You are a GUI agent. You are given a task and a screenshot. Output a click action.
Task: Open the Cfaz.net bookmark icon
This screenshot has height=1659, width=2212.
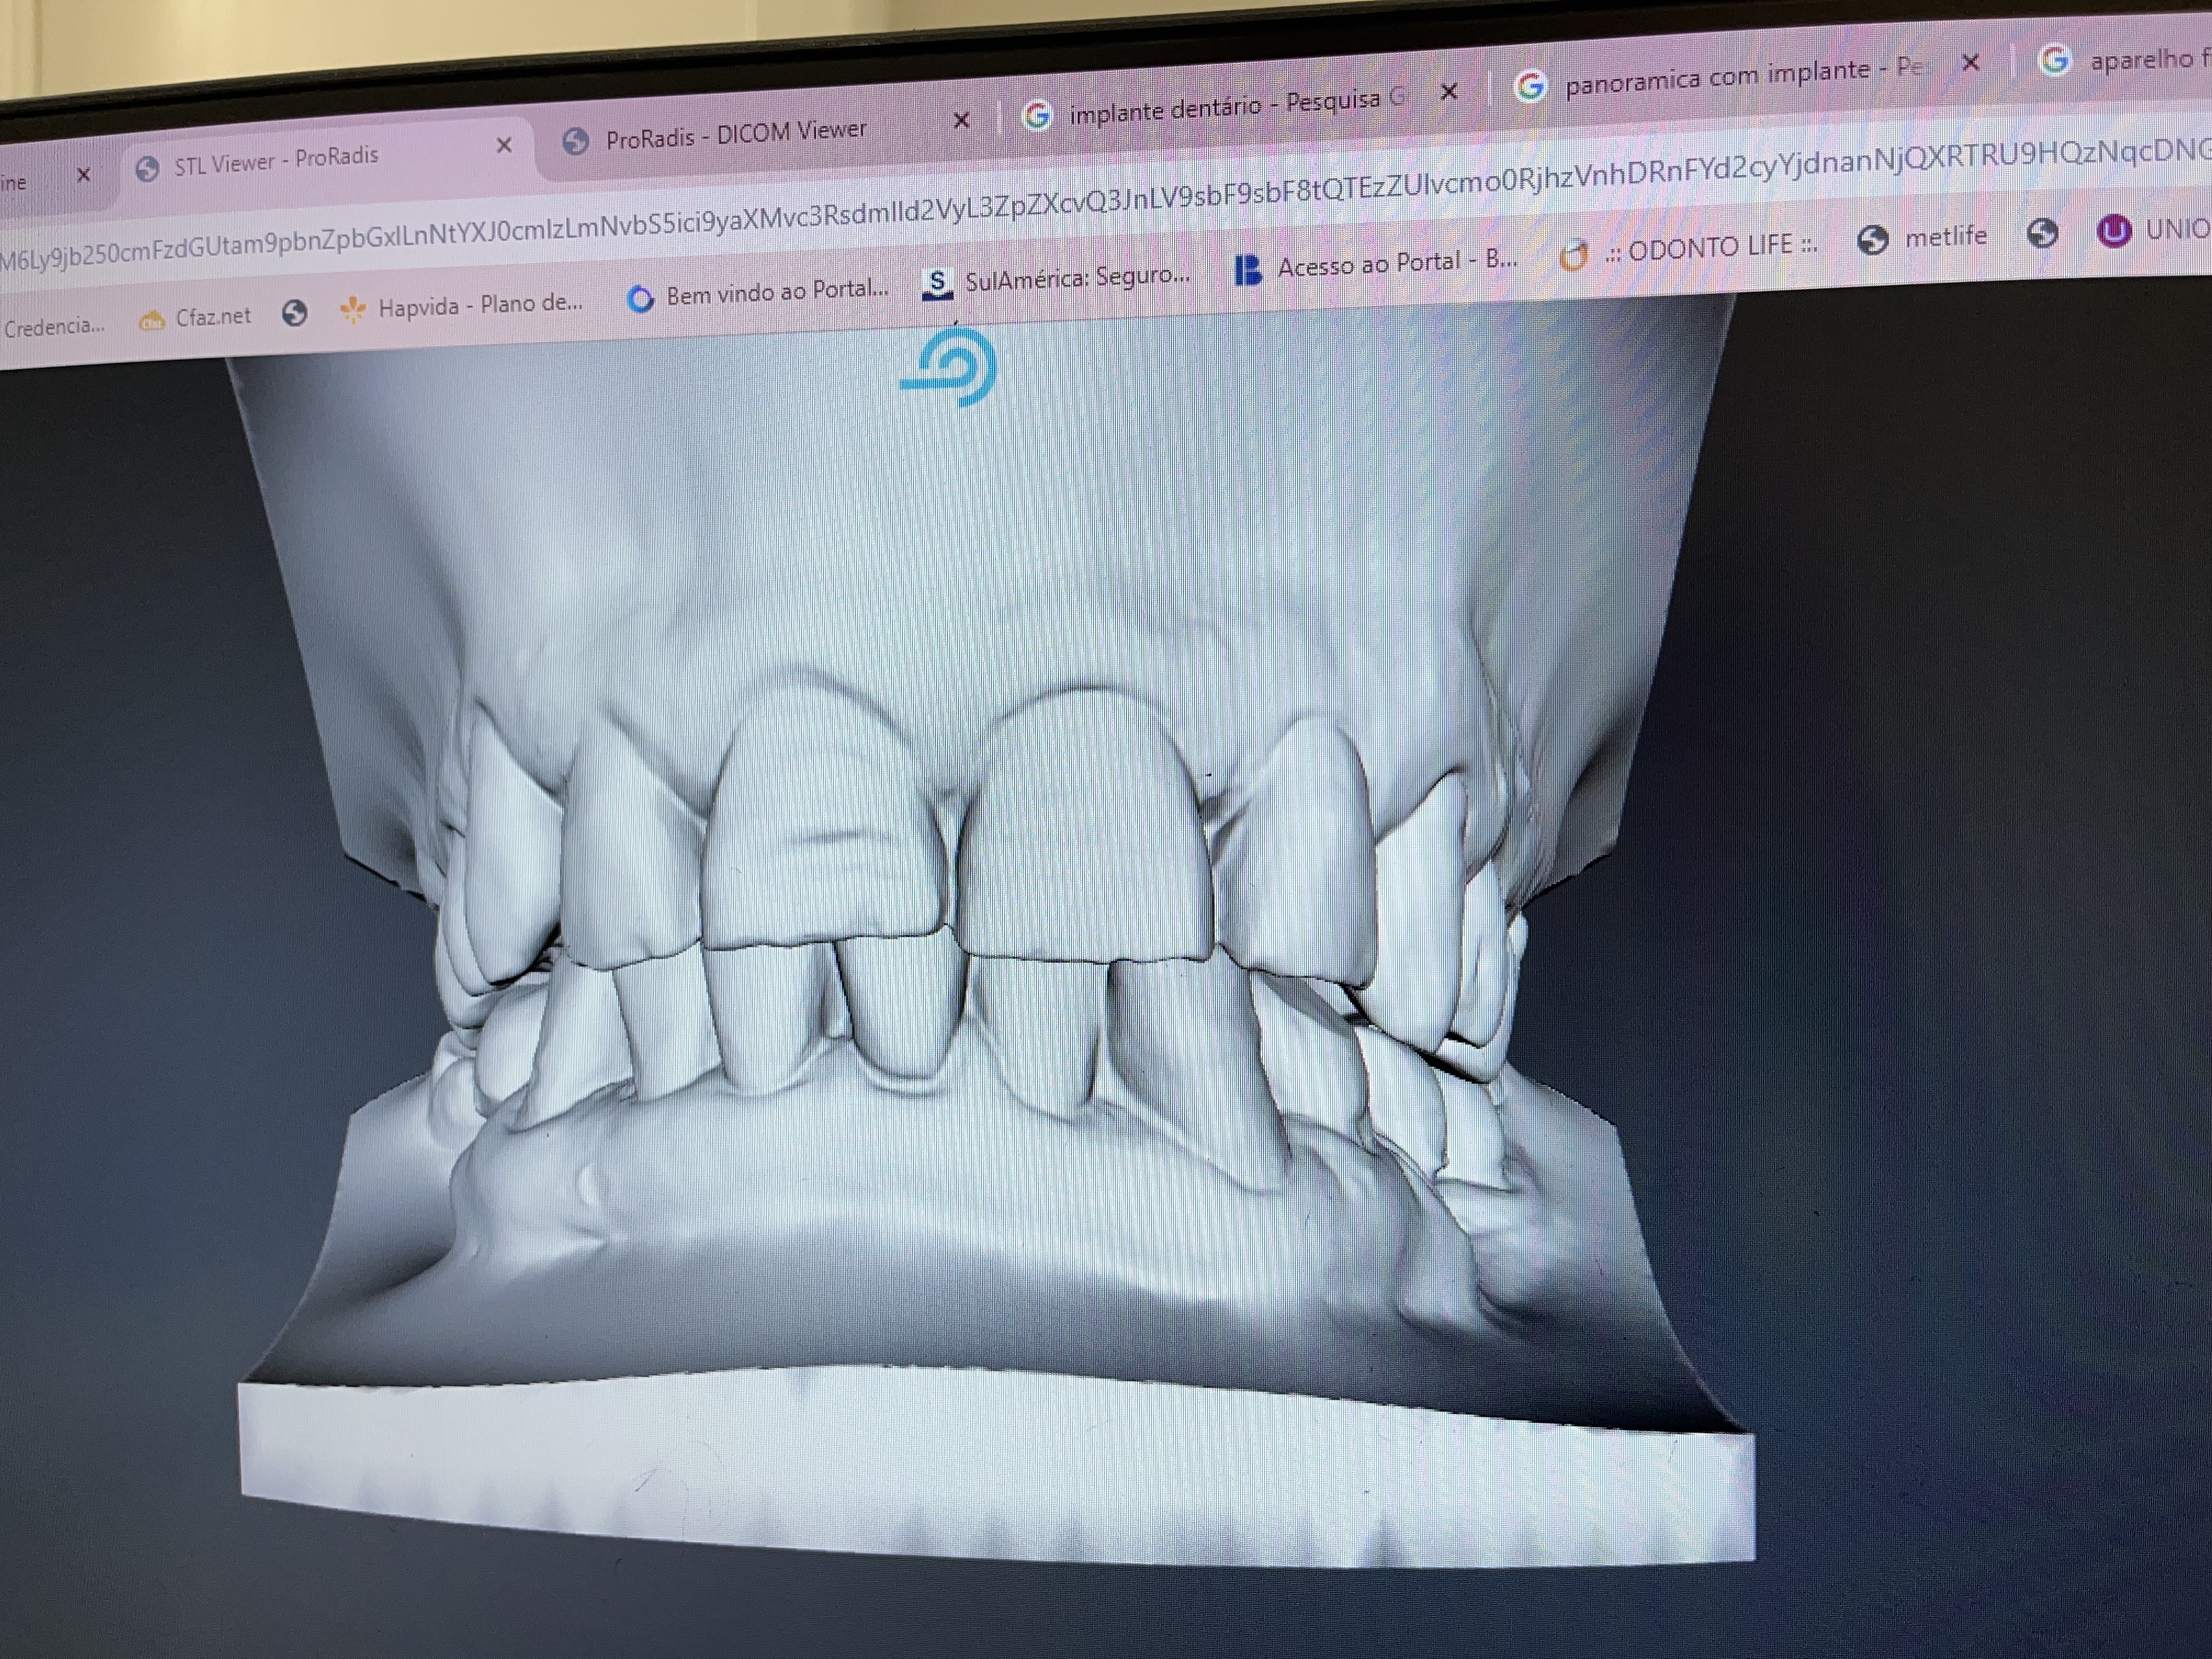(x=153, y=319)
